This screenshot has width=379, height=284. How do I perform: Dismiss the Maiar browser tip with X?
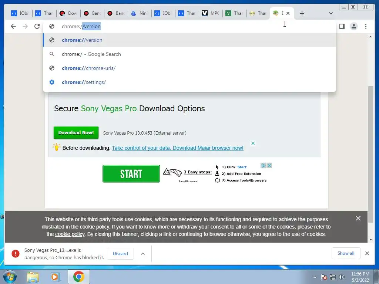253,143
